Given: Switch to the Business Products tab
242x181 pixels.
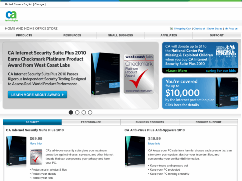Looking at the screenshot, I should point(150,122).
